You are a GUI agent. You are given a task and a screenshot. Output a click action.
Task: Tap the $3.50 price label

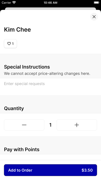87,170
